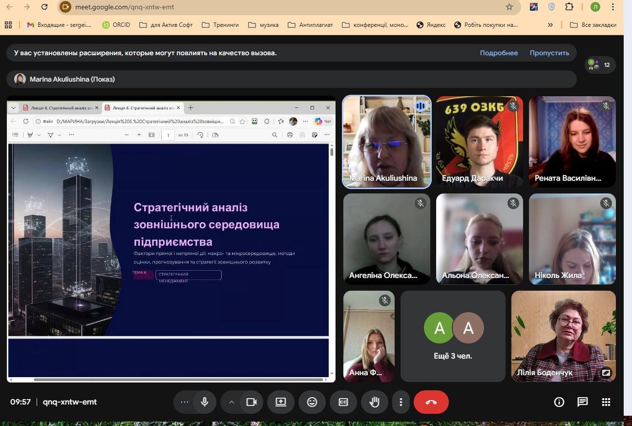Open the activities grid icon
The height and width of the screenshot is (426, 632).
(606, 402)
